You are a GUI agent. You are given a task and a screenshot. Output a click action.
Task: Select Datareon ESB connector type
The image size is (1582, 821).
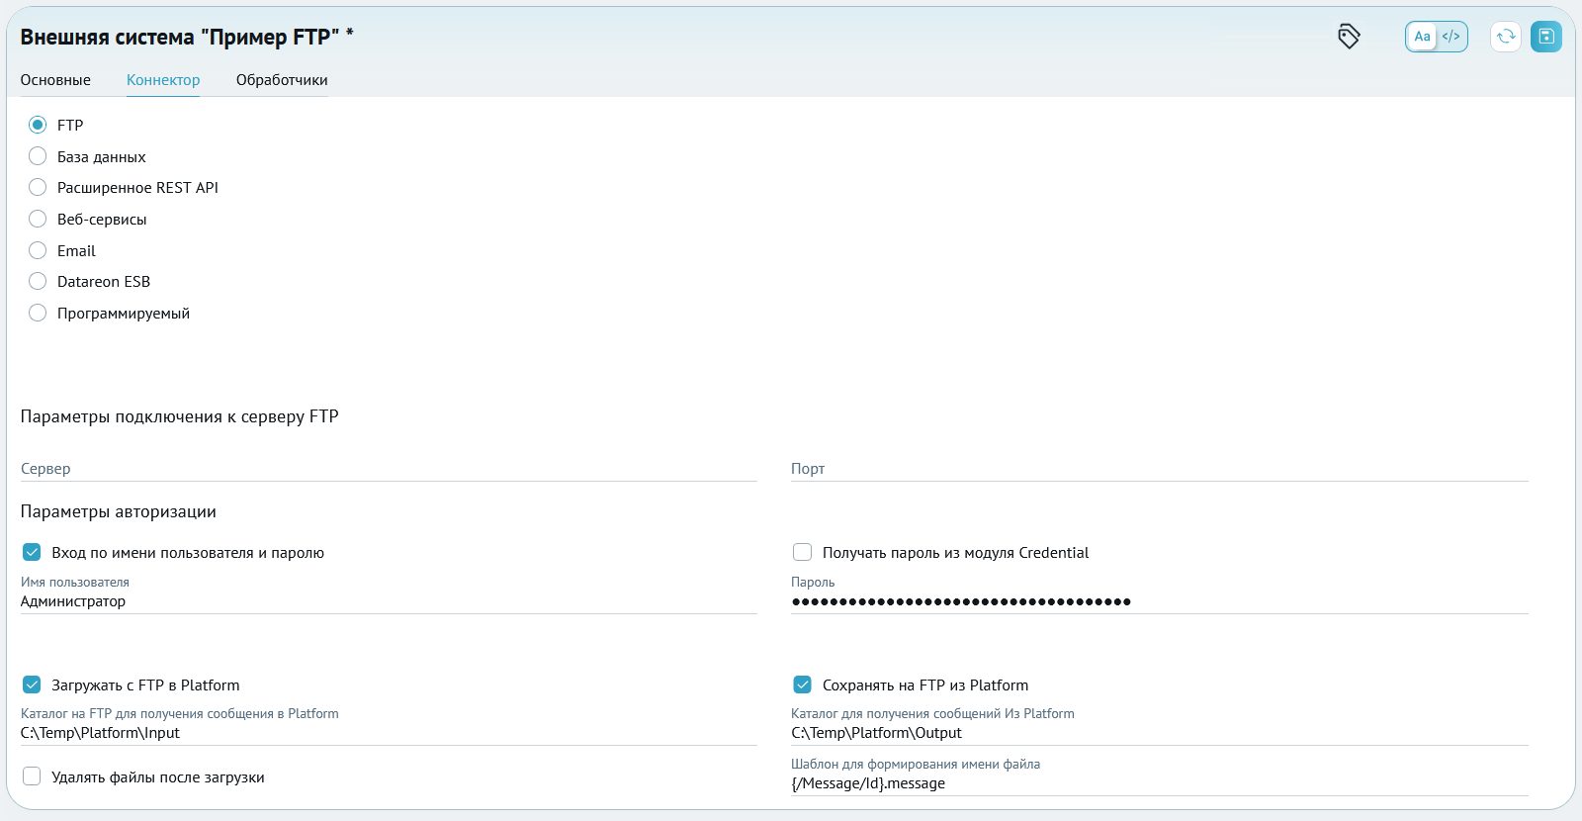(38, 281)
